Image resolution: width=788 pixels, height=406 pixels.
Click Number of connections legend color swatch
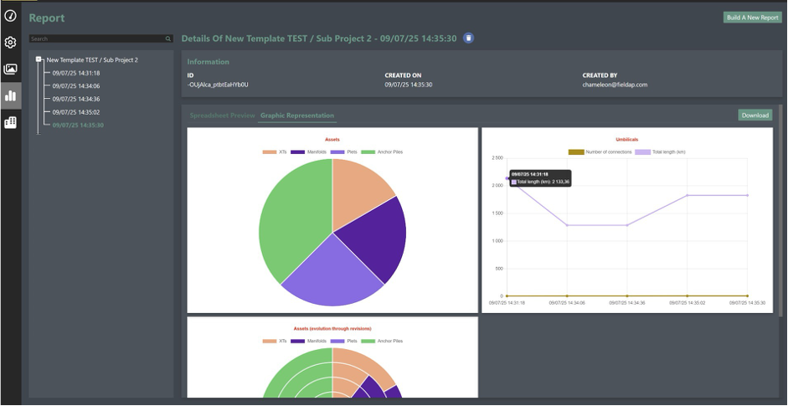pos(576,152)
